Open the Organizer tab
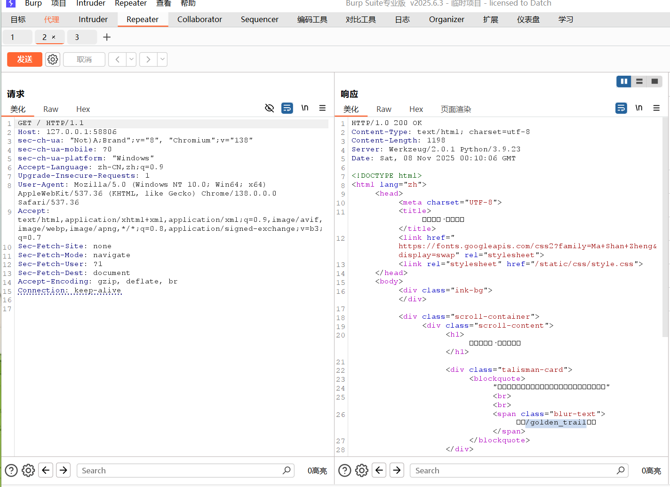 tap(447, 19)
